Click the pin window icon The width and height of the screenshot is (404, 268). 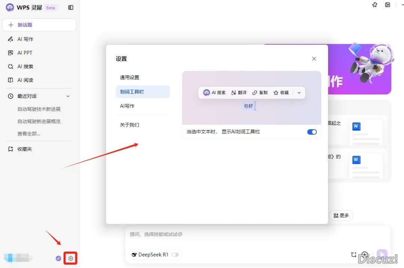375,5
